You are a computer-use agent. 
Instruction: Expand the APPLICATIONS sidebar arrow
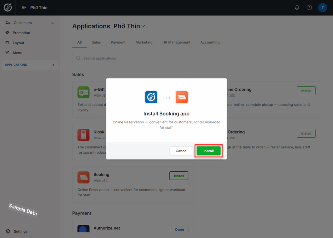(x=53, y=65)
